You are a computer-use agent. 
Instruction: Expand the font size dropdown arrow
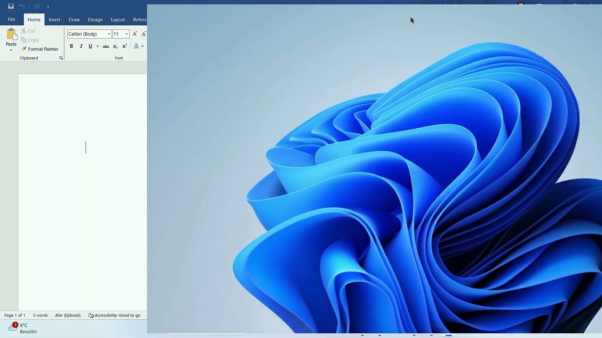(x=127, y=34)
